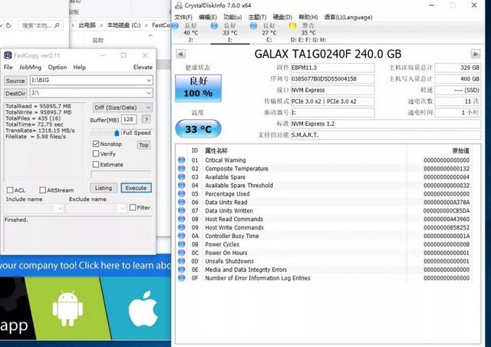This screenshot has width=491, height=347.
Task: Open FastCopy Option menu
Action: pyautogui.click(x=58, y=67)
